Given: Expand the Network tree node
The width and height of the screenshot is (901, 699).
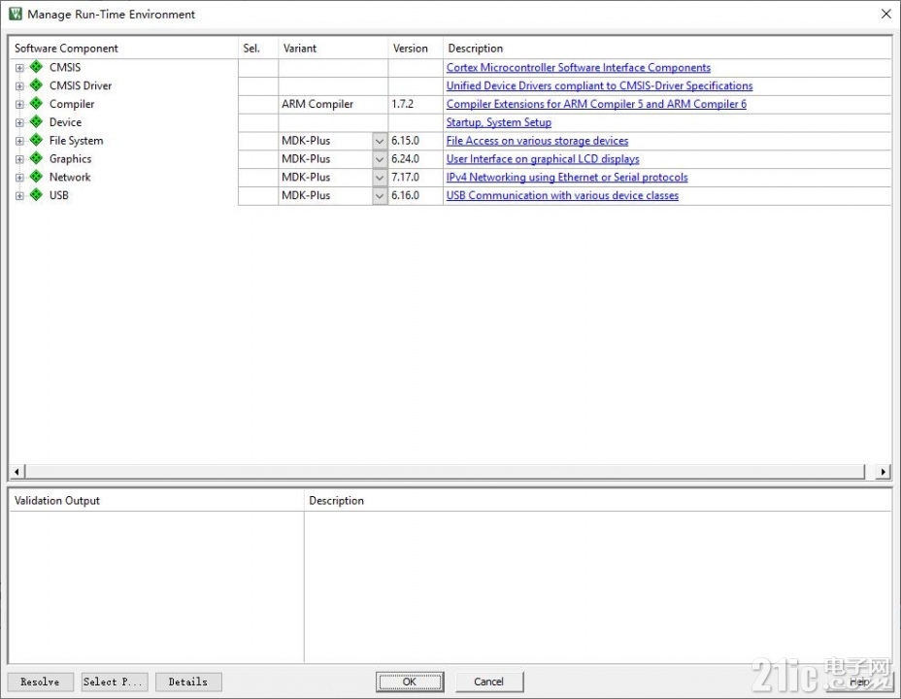Looking at the screenshot, I should (19, 178).
